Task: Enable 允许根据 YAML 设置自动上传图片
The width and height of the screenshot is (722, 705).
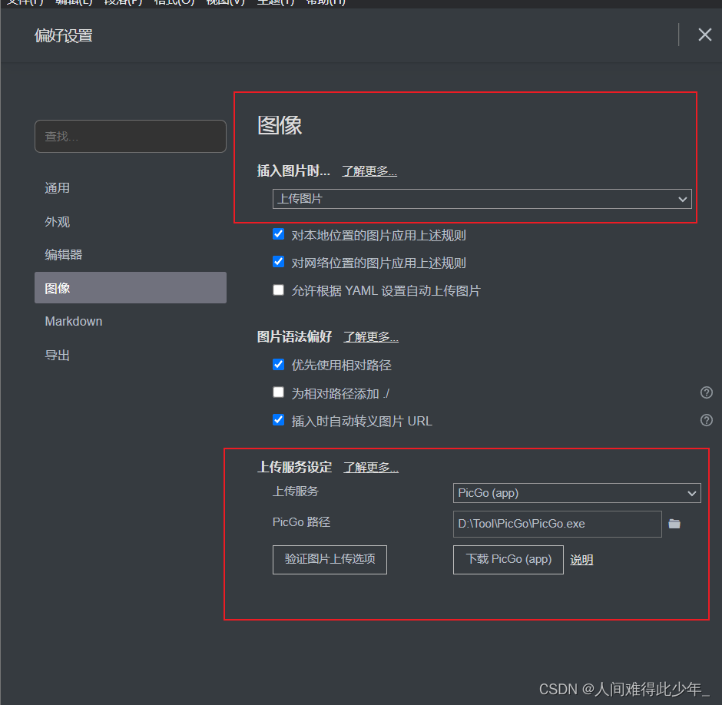Action: click(x=279, y=290)
